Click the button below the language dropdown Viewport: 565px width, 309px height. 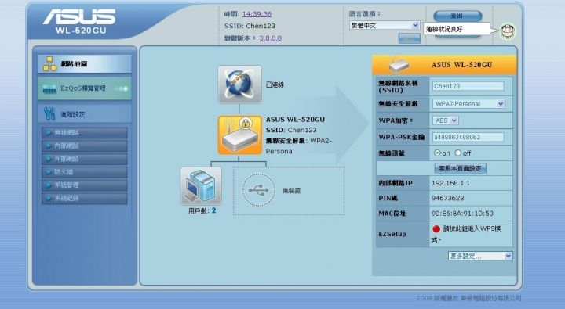coord(410,38)
